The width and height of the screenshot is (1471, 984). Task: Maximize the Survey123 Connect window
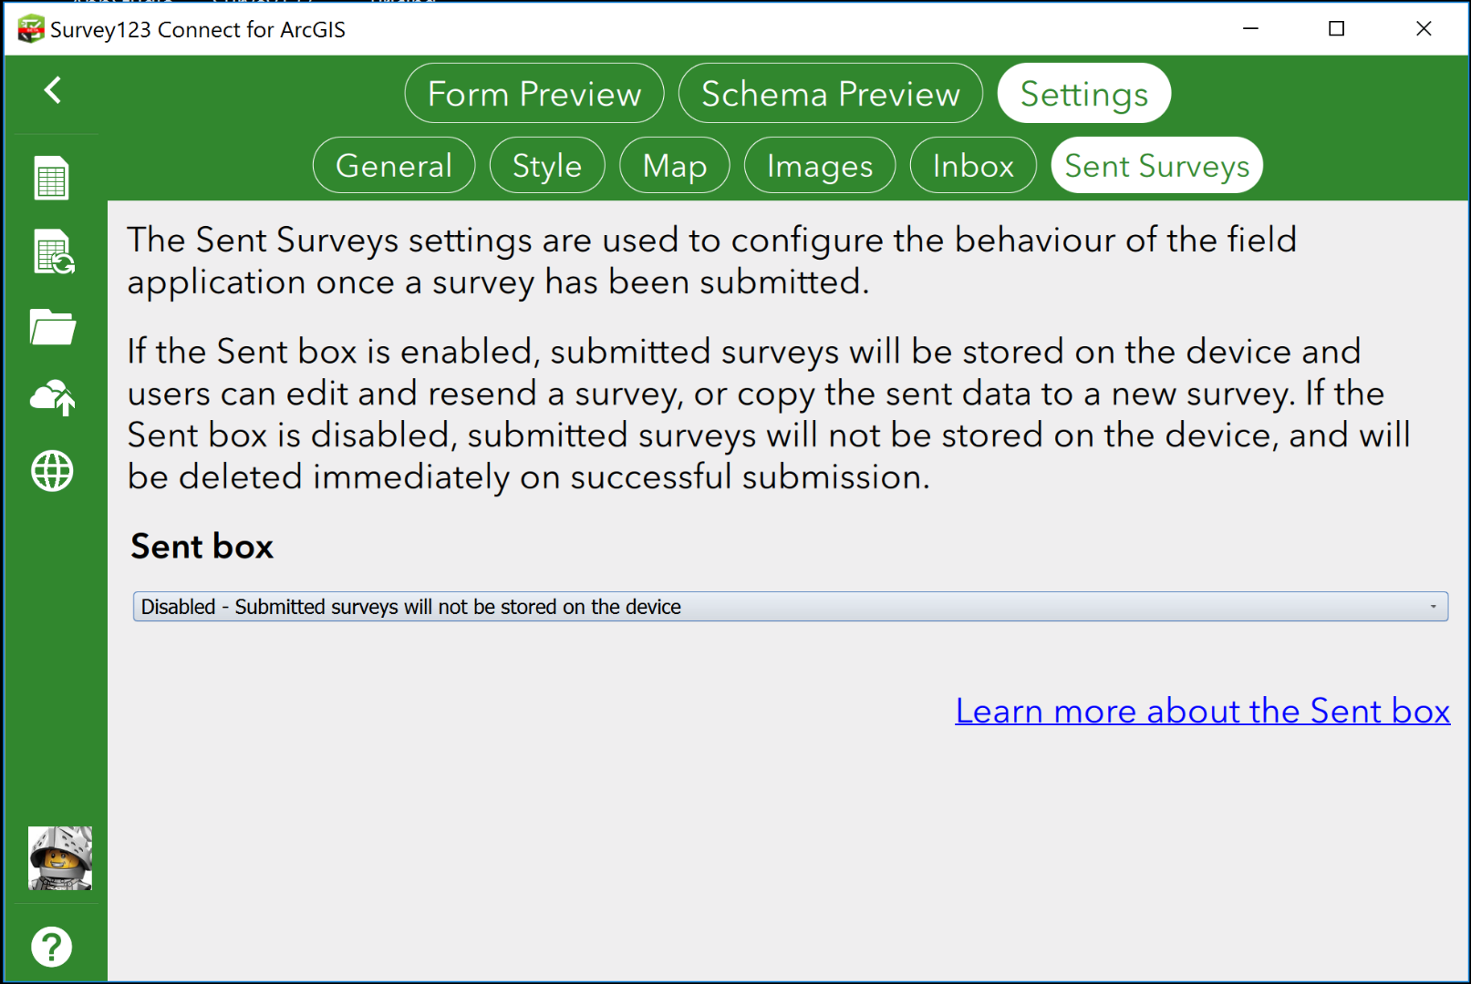coord(1337,29)
